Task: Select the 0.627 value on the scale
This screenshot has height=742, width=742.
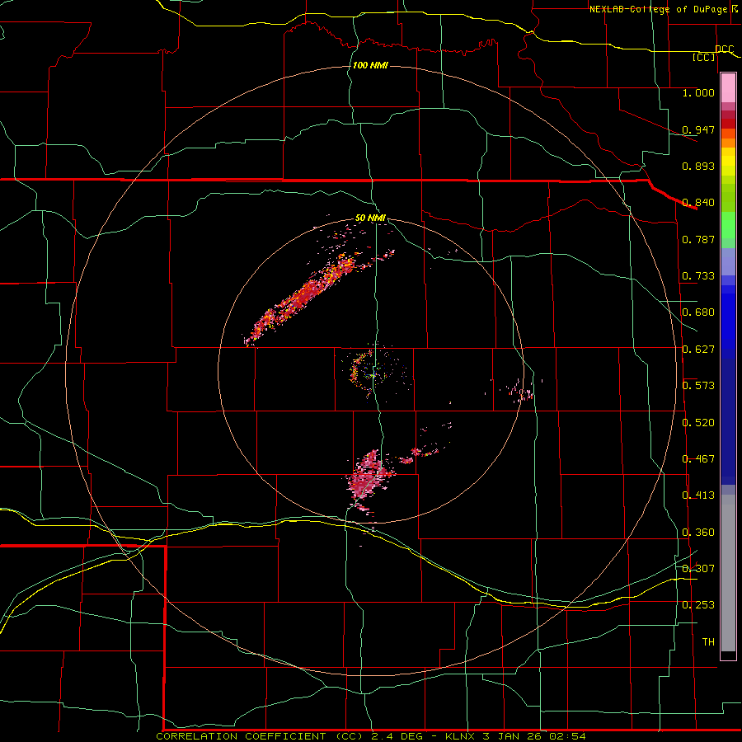Action: coord(698,350)
